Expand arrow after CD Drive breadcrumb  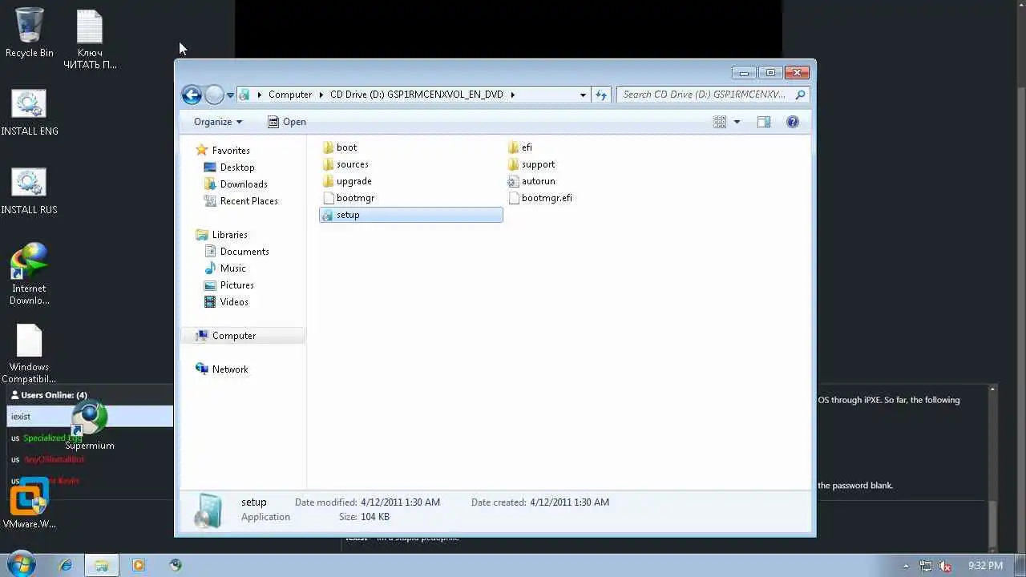[512, 95]
